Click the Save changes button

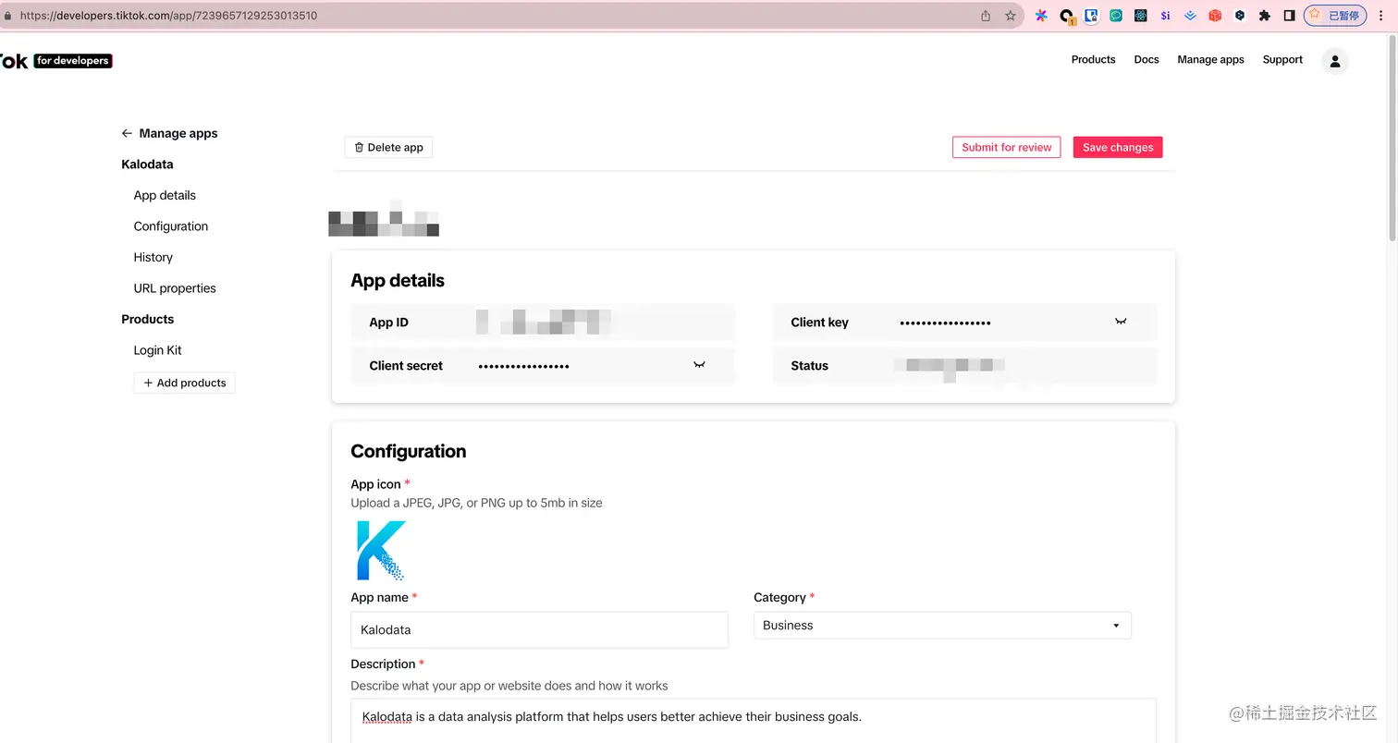(x=1117, y=147)
